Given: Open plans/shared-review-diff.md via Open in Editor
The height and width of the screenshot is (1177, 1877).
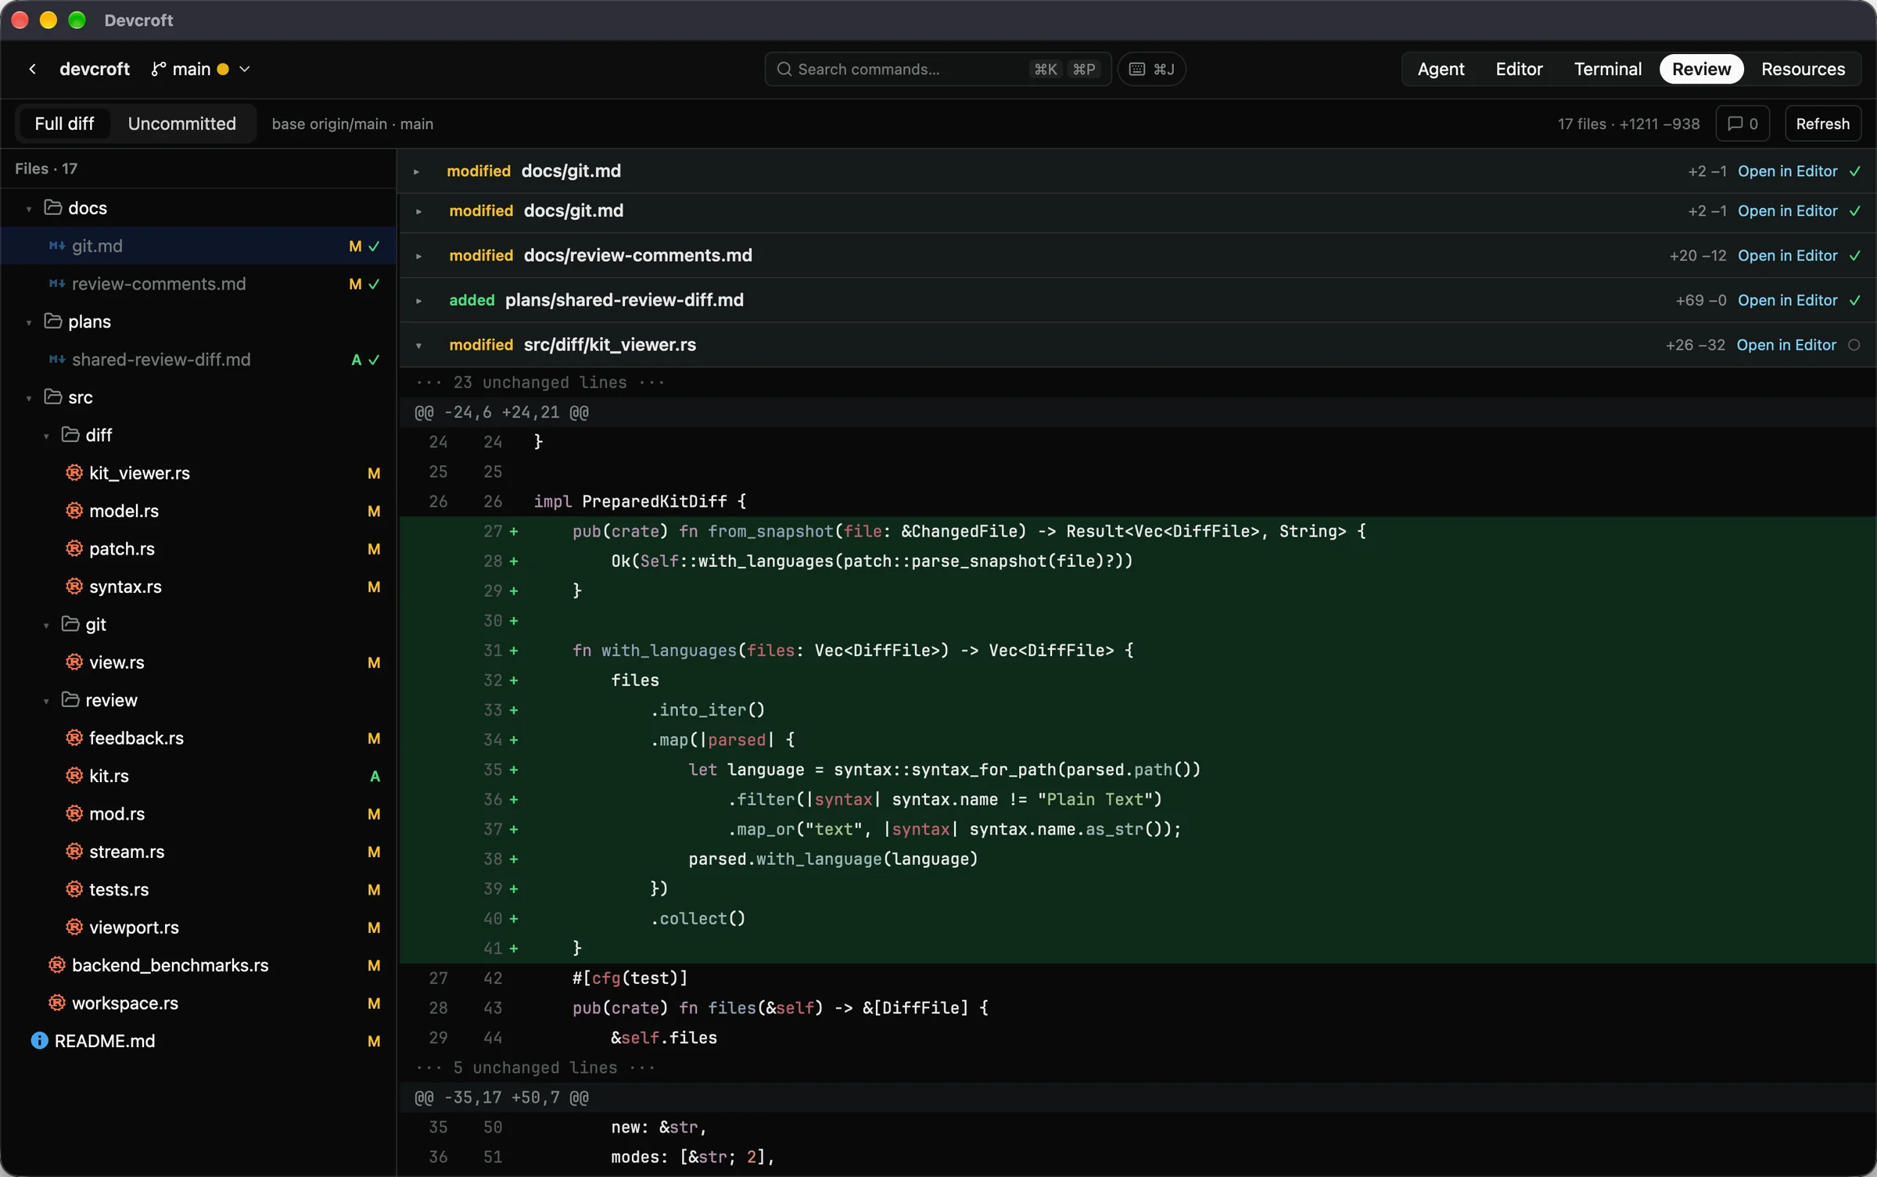Looking at the screenshot, I should [x=1787, y=300].
